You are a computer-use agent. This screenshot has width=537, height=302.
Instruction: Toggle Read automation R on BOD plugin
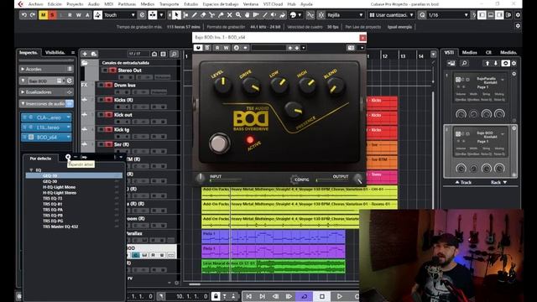[x=217, y=48]
